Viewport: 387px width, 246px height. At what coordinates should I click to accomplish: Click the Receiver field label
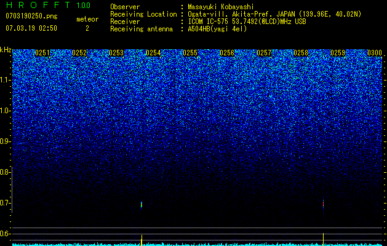(x=125, y=22)
